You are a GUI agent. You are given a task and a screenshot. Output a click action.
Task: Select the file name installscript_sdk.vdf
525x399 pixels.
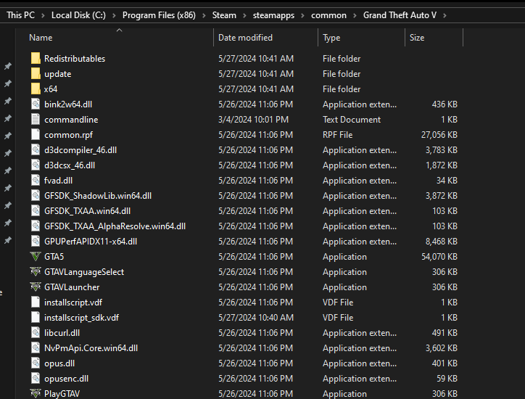[x=81, y=318]
